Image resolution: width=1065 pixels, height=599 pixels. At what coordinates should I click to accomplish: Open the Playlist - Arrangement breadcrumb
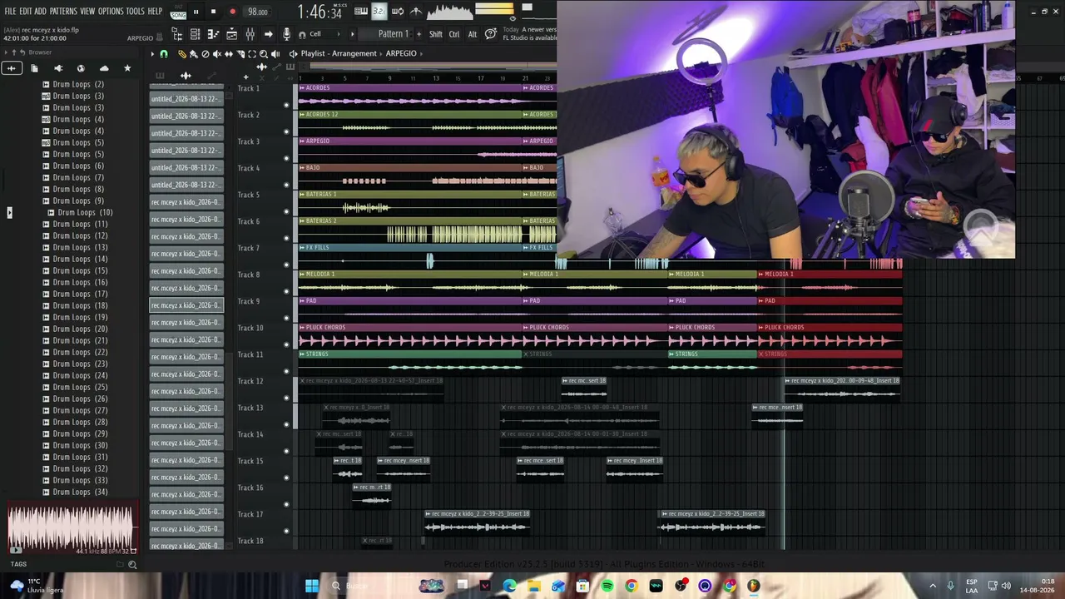339,54
